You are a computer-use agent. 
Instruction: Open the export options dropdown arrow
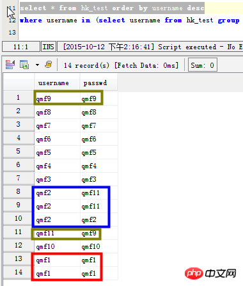37,65
